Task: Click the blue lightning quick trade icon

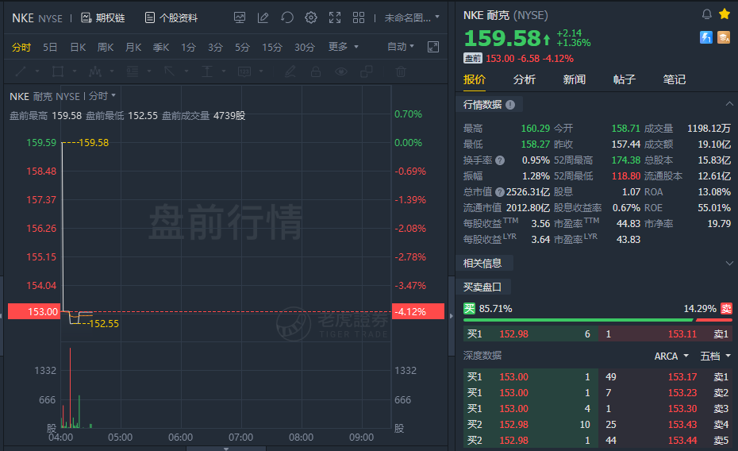Action: click(706, 37)
